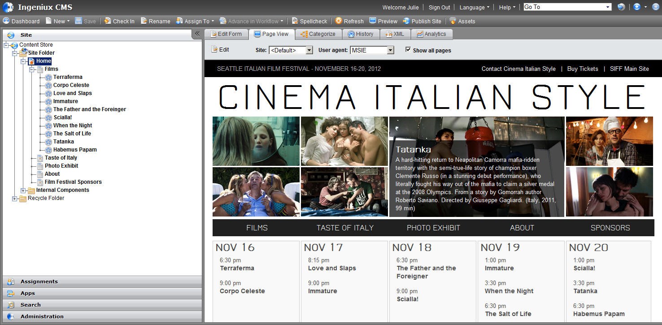Click the Apps panel icon
662x325 pixels.
pos(11,293)
